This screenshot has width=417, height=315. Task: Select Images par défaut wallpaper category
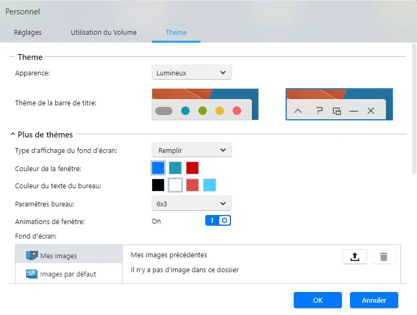click(69, 274)
